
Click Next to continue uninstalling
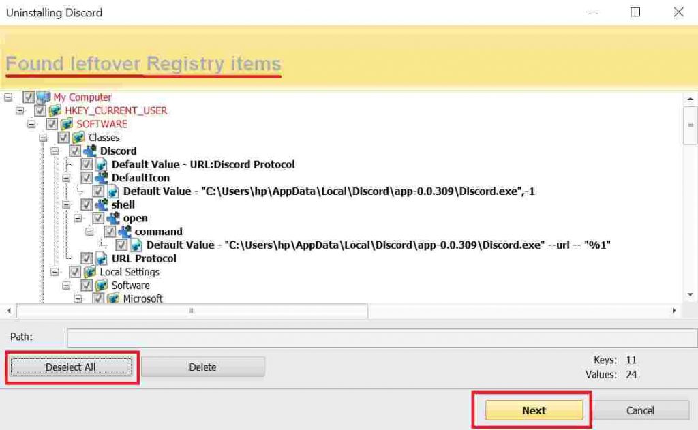pyautogui.click(x=534, y=410)
